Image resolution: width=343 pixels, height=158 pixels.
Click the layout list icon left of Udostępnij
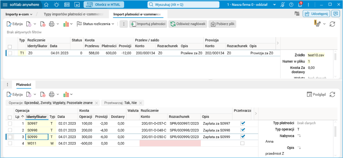[x=297, y=13]
